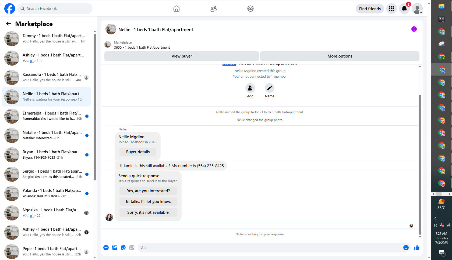Send quick response 'Yes, are you interested?'
The width and height of the screenshot is (452, 260).
[x=148, y=191]
